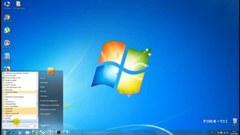Image resolution: width=240 pixels, height=135 pixels.
Task: Click the programs search box
Action: 20,126
